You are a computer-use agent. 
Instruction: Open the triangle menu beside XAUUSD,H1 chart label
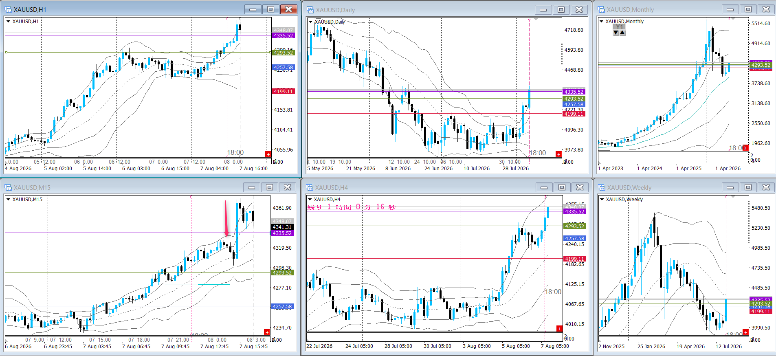[x=8, y=21]
